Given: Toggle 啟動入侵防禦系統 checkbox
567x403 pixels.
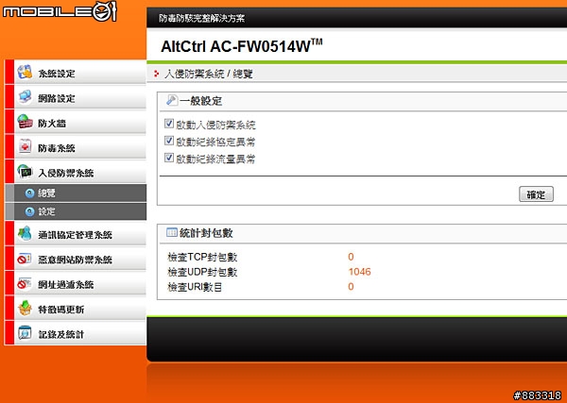Looking at the screenshot, I should [x=169, y=124].
